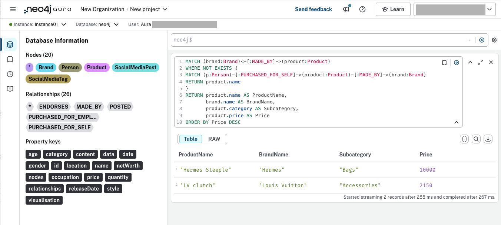Download the query results
The height and width of the screenshot is (225, 501).
(488, 139)
